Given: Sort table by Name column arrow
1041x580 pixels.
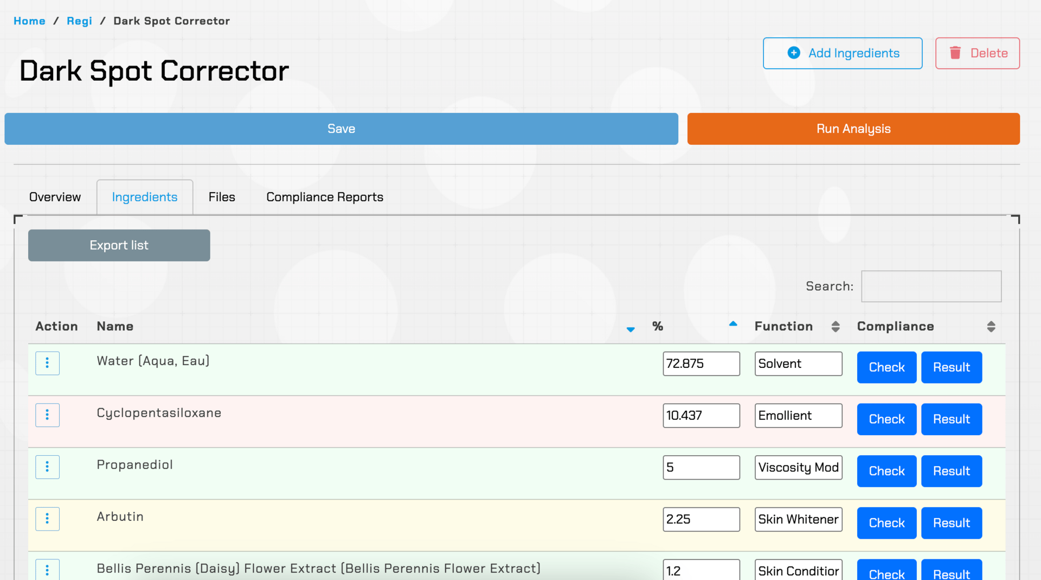Looking at the screenshot, I should click(x=631, y=329).
